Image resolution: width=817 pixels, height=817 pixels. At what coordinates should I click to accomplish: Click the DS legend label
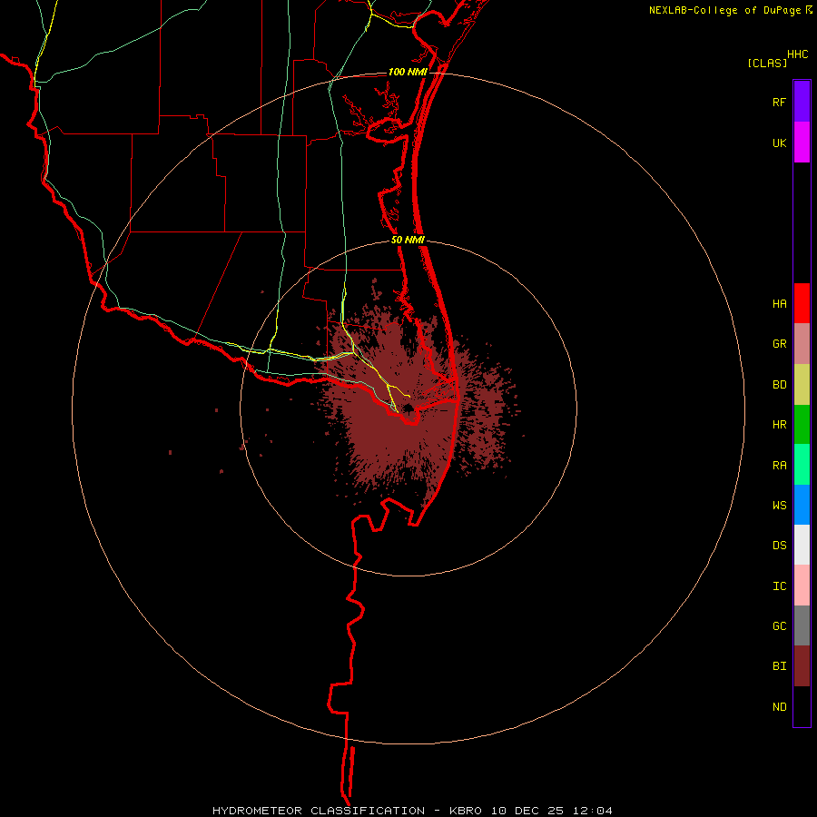(x=779, y=546)
